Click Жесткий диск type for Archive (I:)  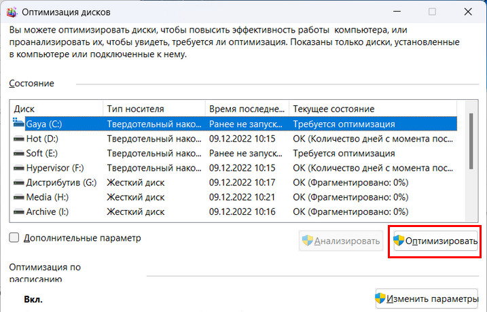tap(136, 211)
